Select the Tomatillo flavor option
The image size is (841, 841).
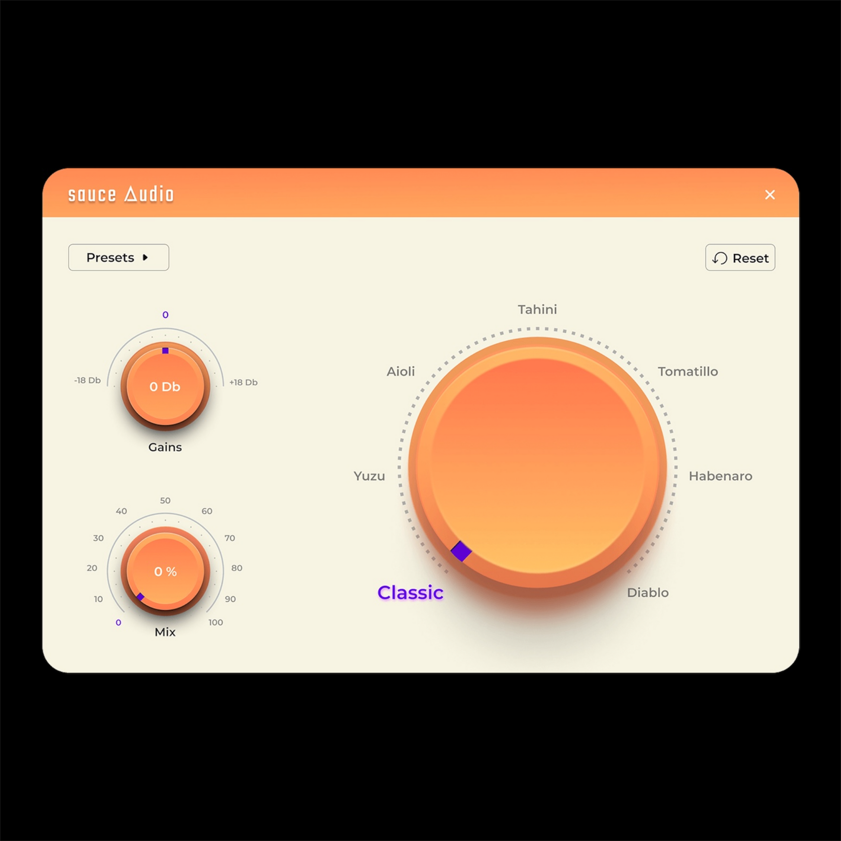point(687,371)
